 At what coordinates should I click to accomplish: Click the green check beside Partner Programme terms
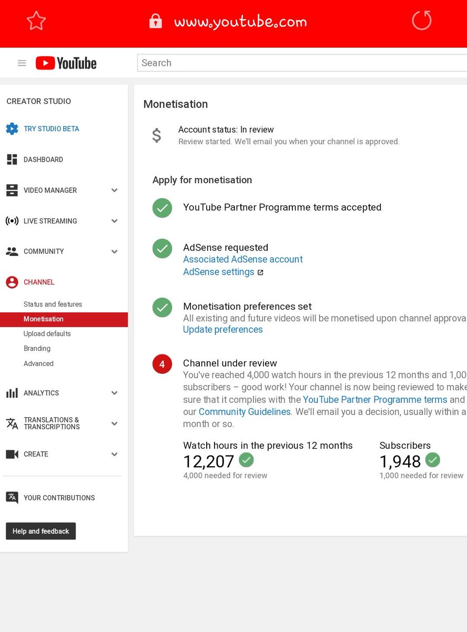pos(162,208)
